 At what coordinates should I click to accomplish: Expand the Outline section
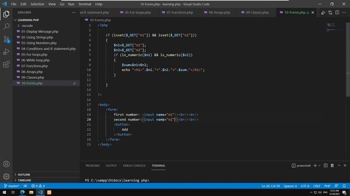46,175
